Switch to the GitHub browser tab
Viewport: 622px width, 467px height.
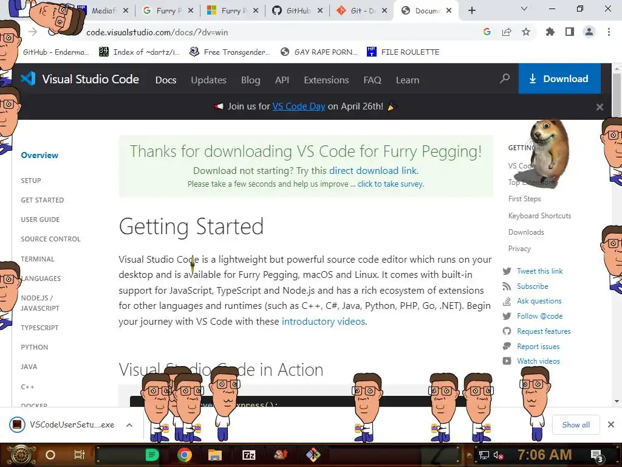tap(298, 11)
